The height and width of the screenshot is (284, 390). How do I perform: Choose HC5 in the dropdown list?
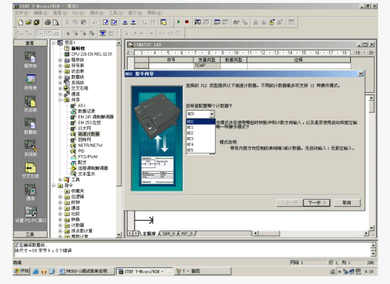pyautogui.click(x=191, y=150)
